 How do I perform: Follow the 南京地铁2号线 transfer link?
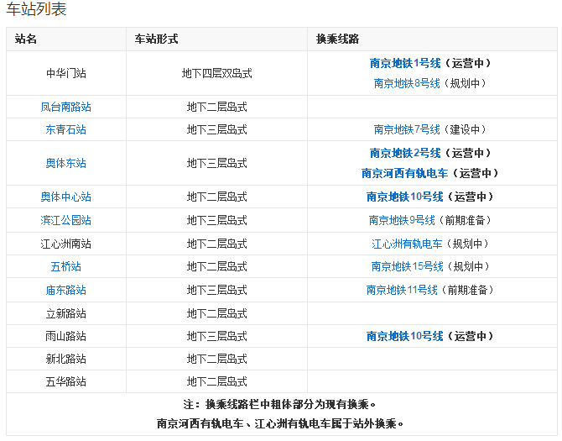point(405,153)
